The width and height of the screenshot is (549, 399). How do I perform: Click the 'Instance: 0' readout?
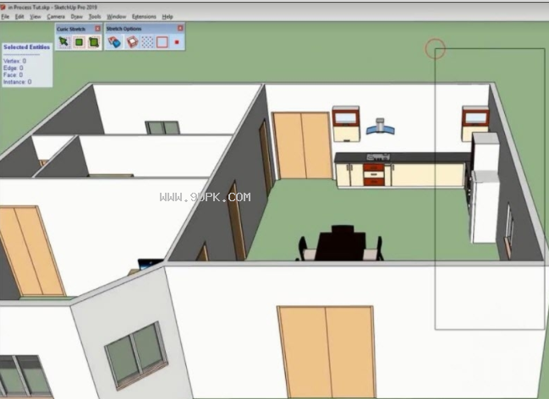tap(17, 82)
